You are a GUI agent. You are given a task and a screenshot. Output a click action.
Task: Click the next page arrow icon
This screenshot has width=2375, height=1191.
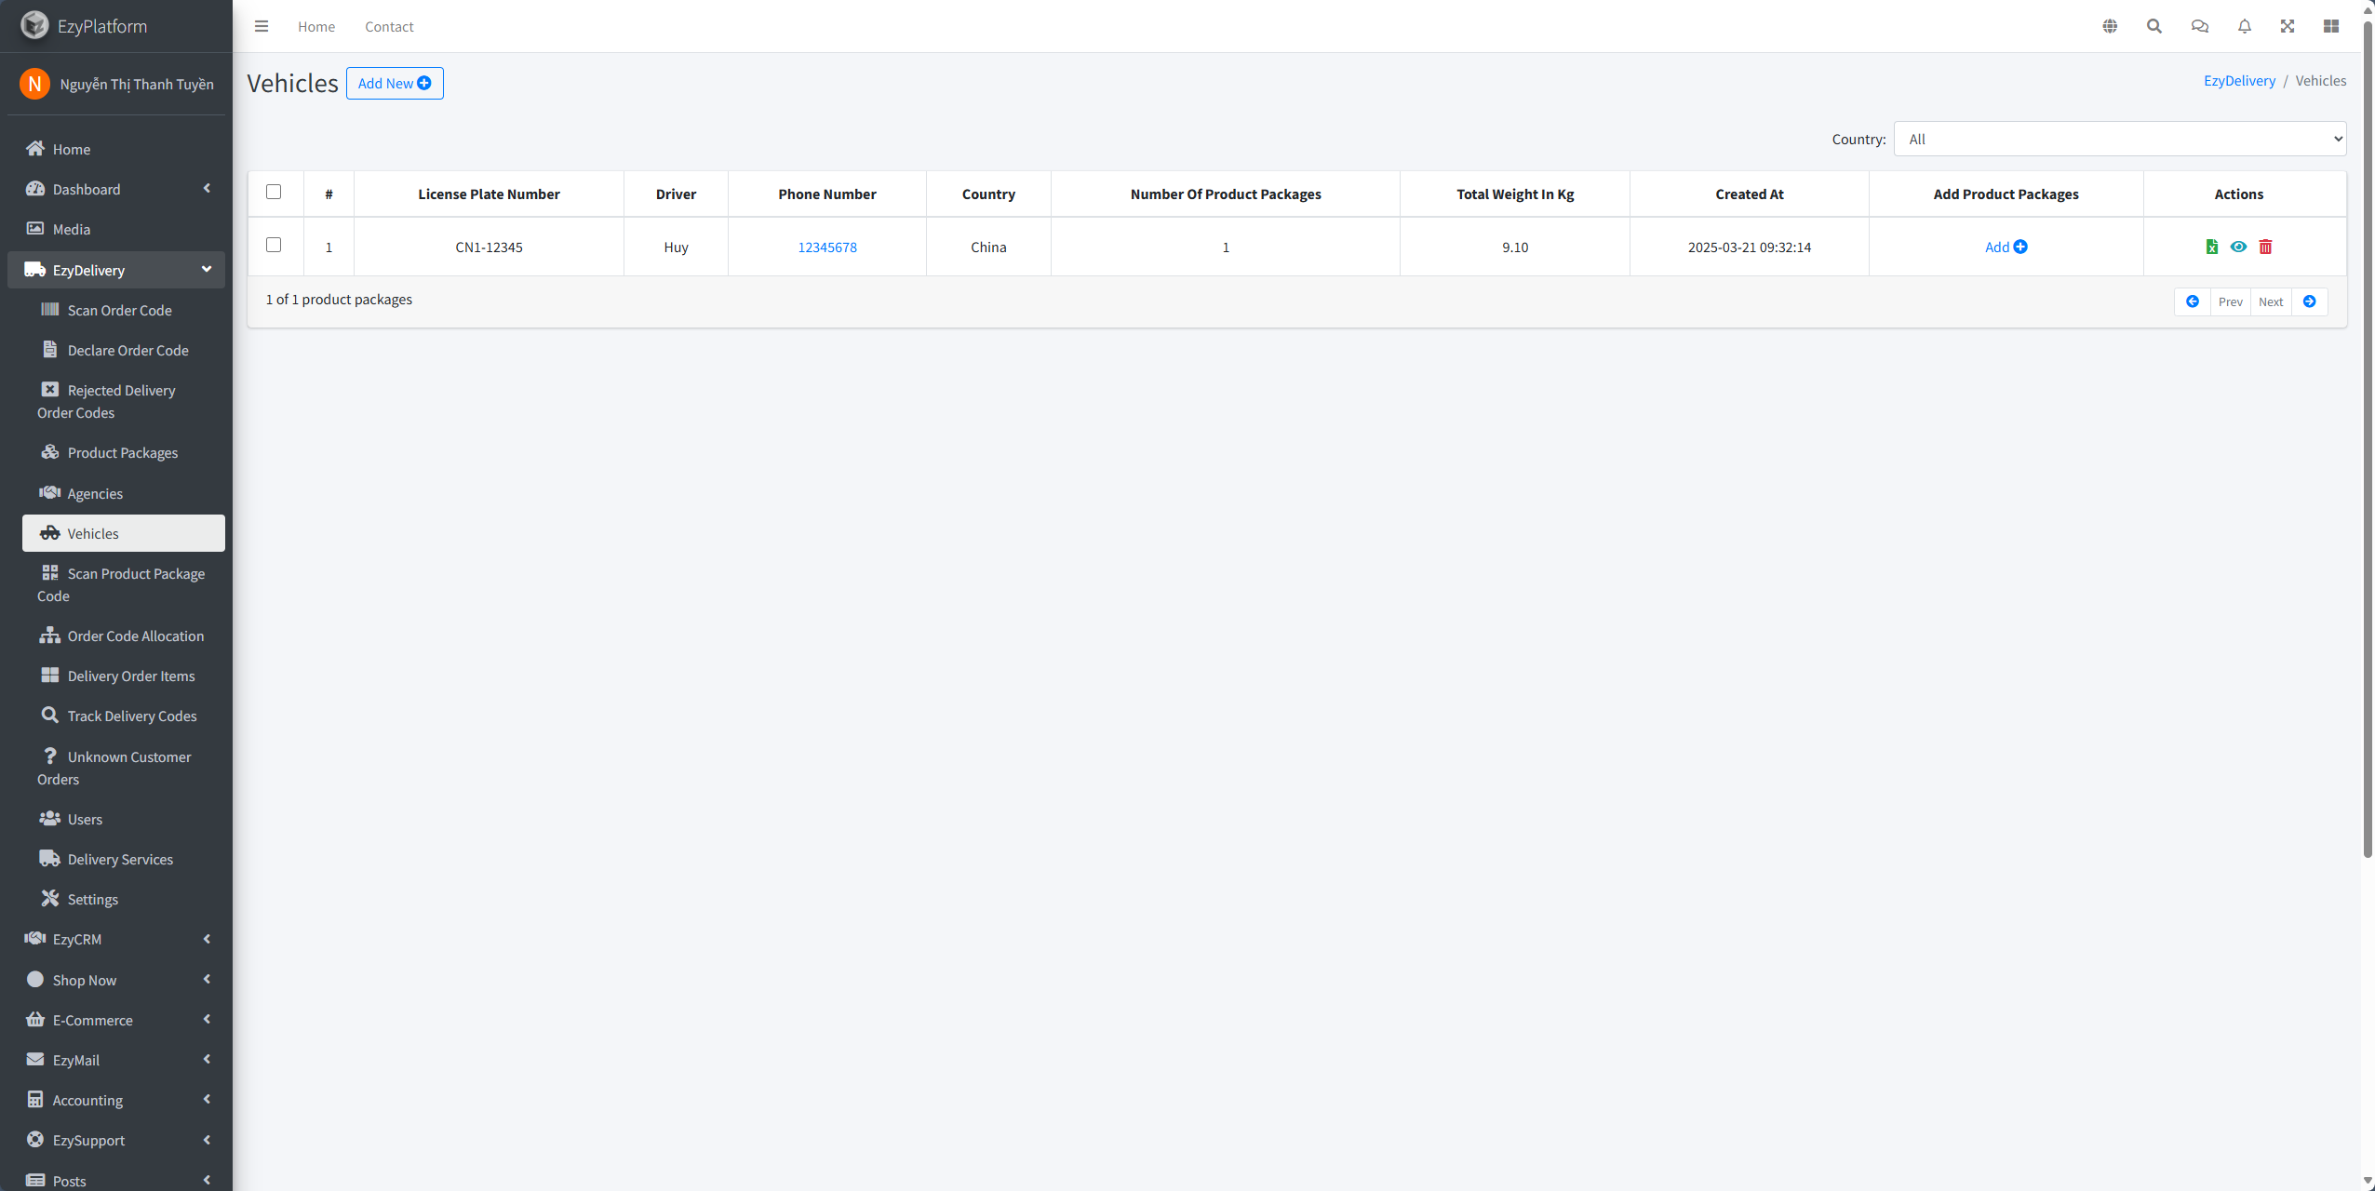pyautogui.click(x=2310, y=301)
